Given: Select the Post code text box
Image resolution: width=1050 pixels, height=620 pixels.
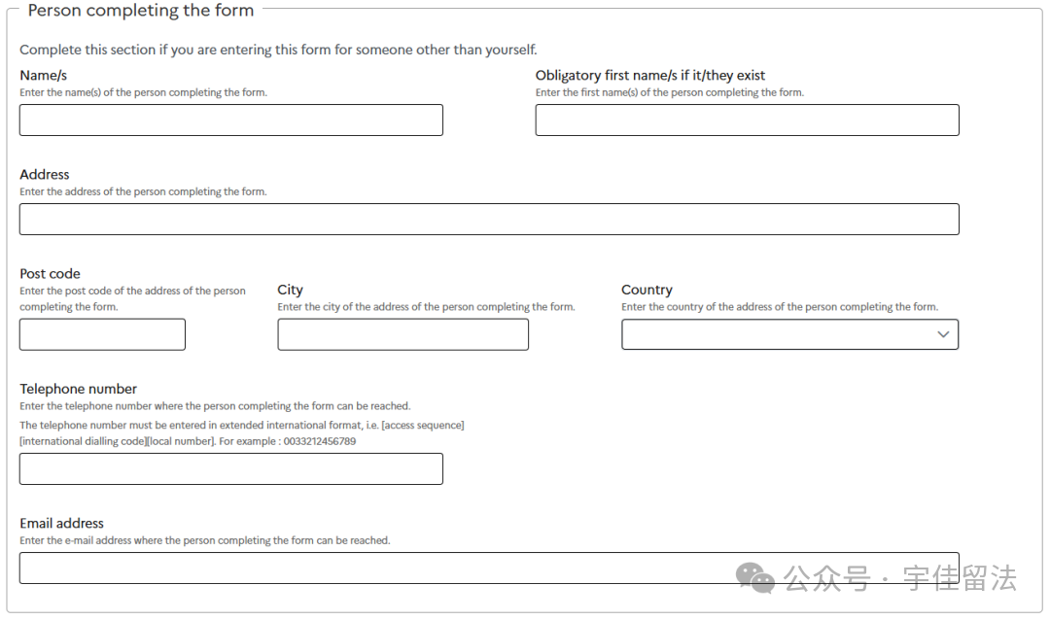Looking at the screenshot, I should (x=102, y=335).
